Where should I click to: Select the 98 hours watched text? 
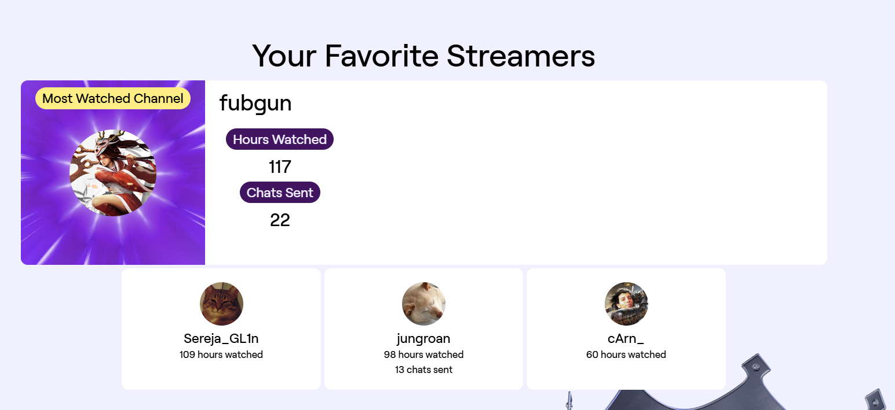423,354
